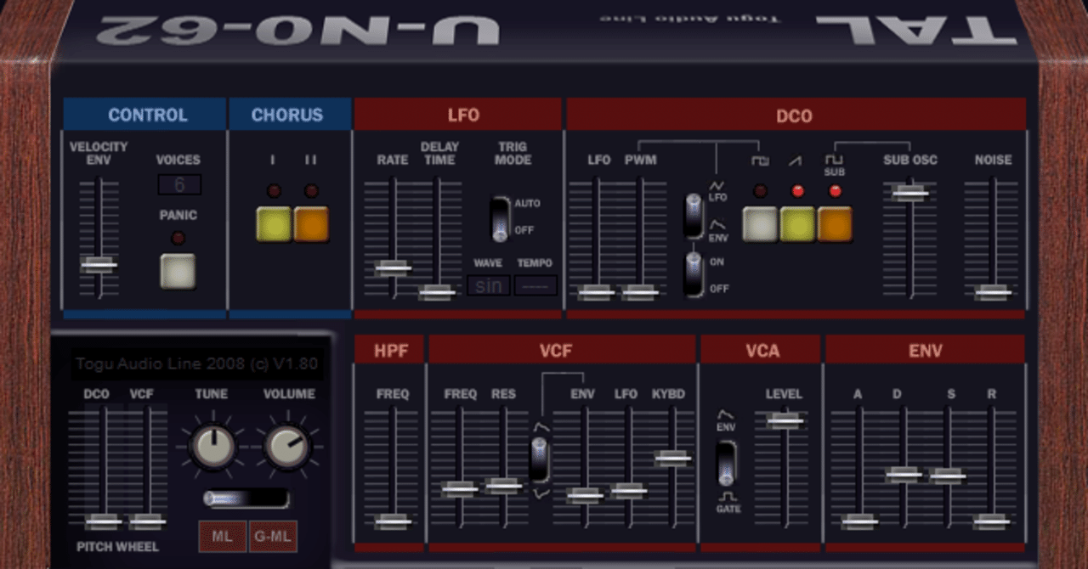
Task: Toggle Chorus I yellow button
Action: tap(274, 224)
